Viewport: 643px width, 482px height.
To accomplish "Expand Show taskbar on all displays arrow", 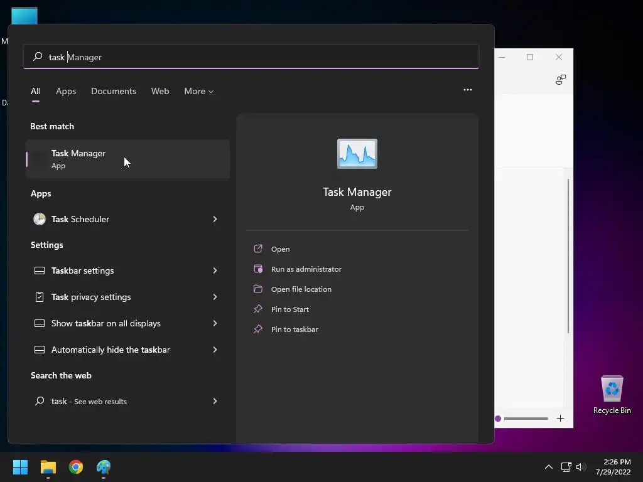I will click(215, 323).
